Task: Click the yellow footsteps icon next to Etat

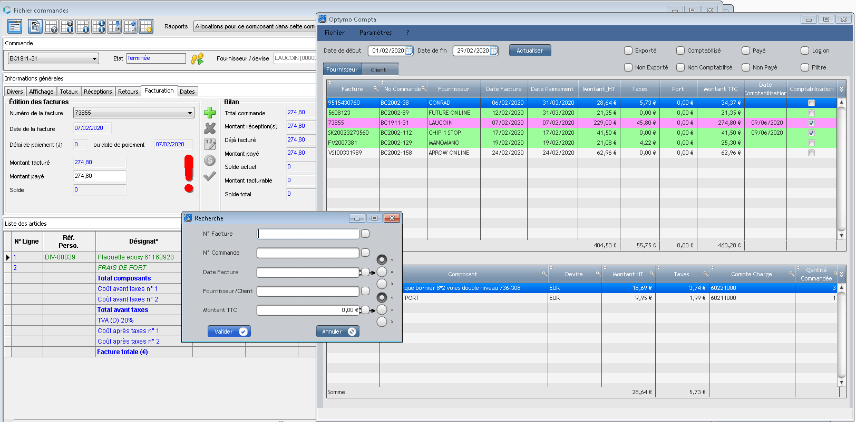Action: pos(197,59)
